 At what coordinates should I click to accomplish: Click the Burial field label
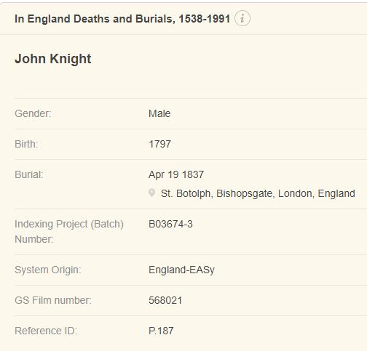click(x=29, y=174)
